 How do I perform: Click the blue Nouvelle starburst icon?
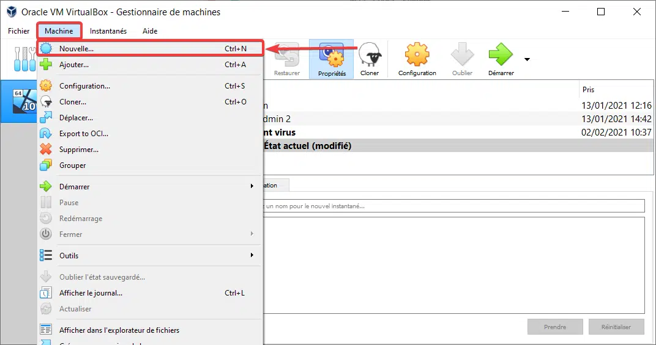coord(46,48)
